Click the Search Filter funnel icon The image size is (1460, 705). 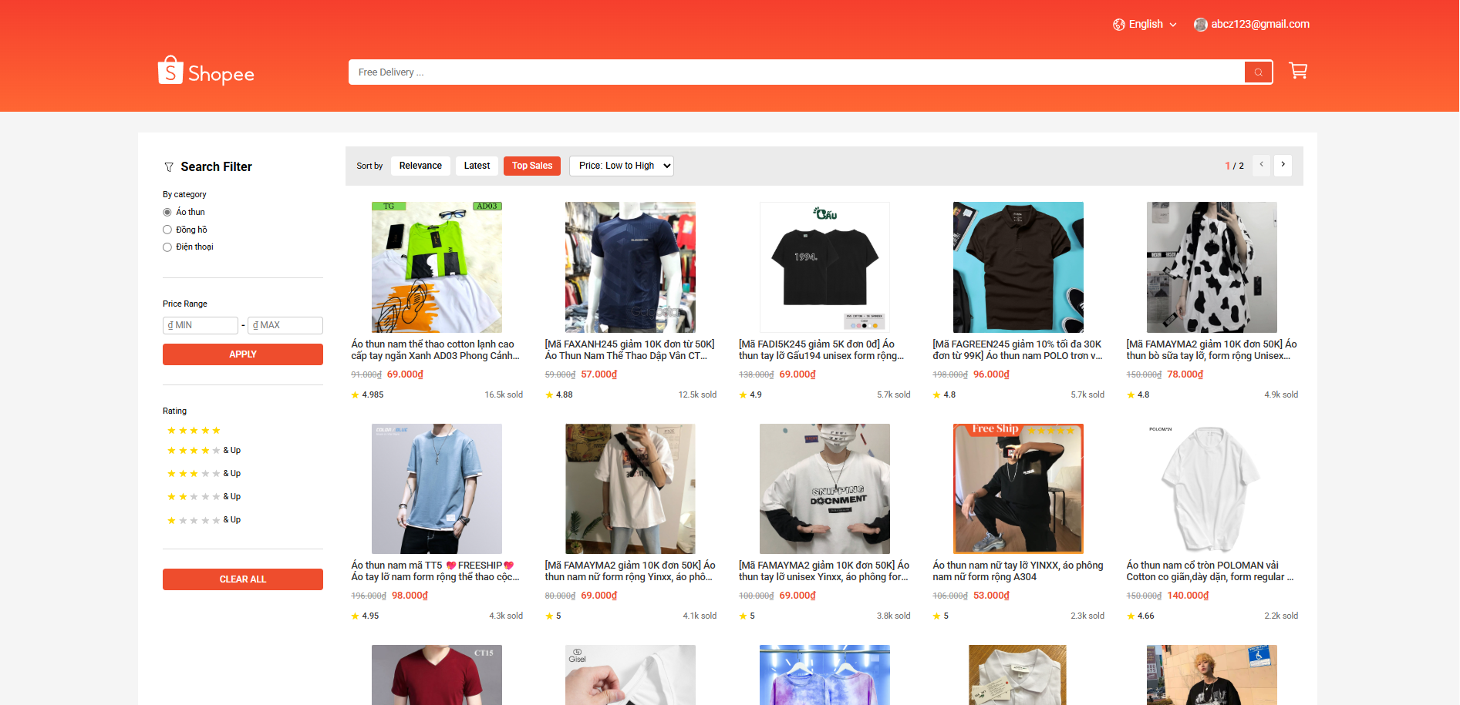(x=169, y=167)
